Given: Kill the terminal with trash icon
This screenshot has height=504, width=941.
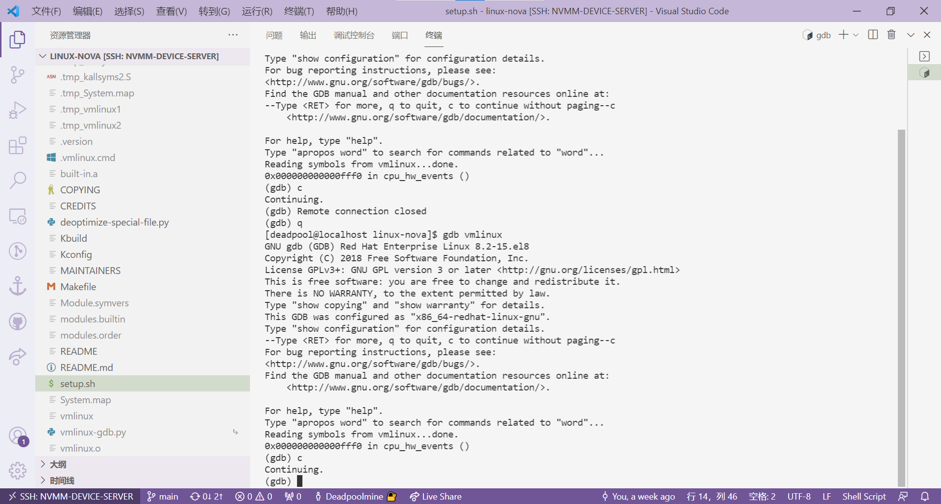Looking at the screenshot, I should [891, 35].
